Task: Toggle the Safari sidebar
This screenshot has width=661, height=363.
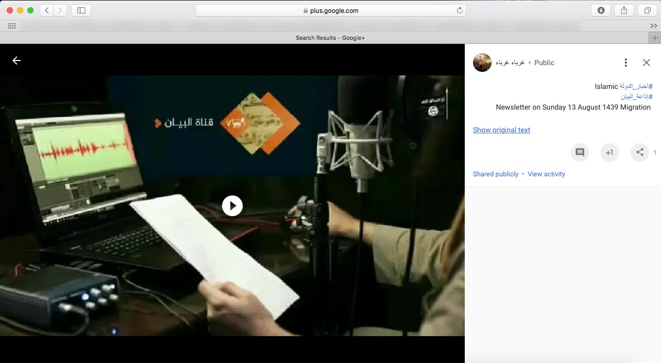Action: point(81,10)
